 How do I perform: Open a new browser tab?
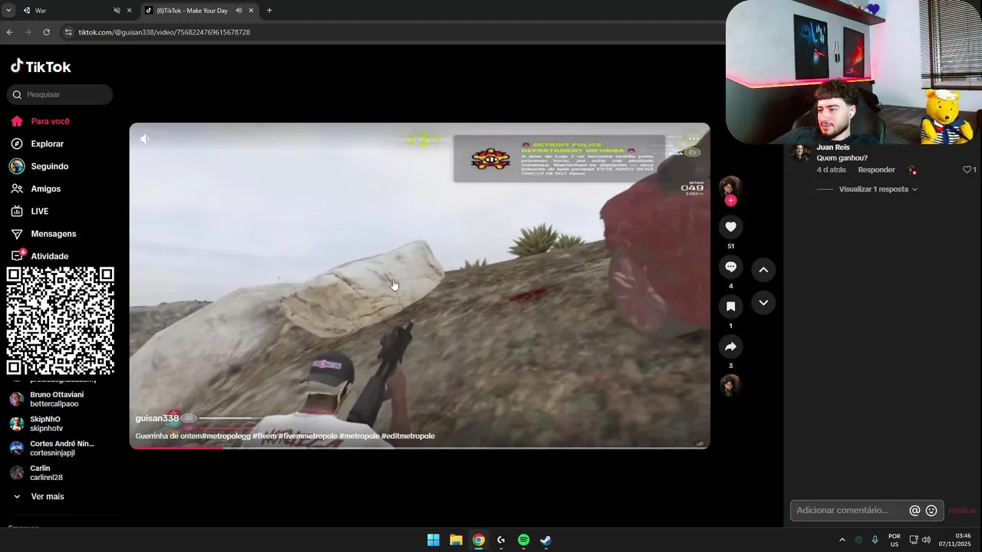[269, 11]
